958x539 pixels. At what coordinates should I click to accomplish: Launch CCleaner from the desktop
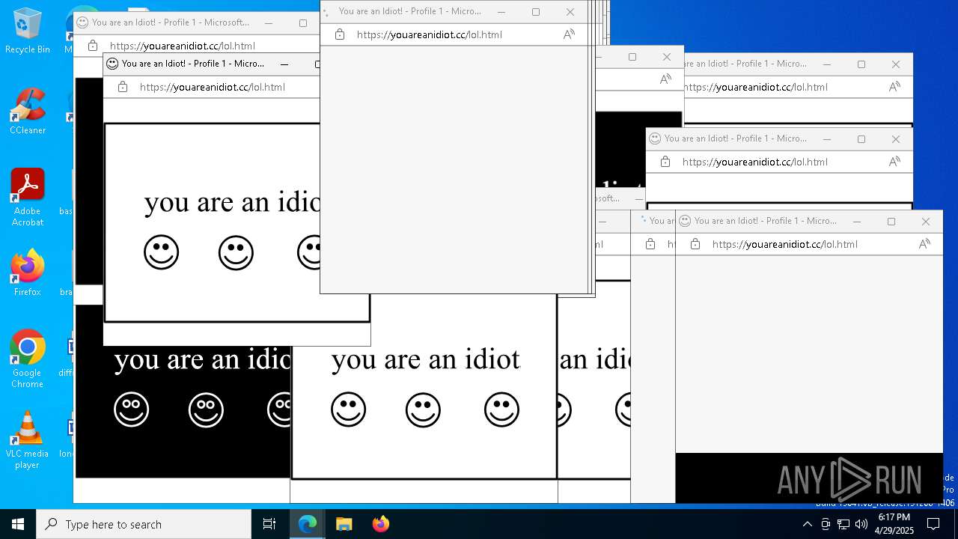pos(27,112)
